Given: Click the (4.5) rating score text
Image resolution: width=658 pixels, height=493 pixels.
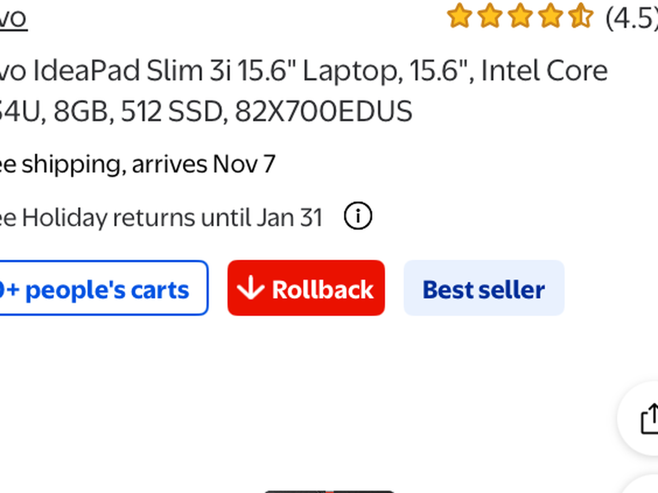Looking at the screenshot, I should (x=631, y=18).
